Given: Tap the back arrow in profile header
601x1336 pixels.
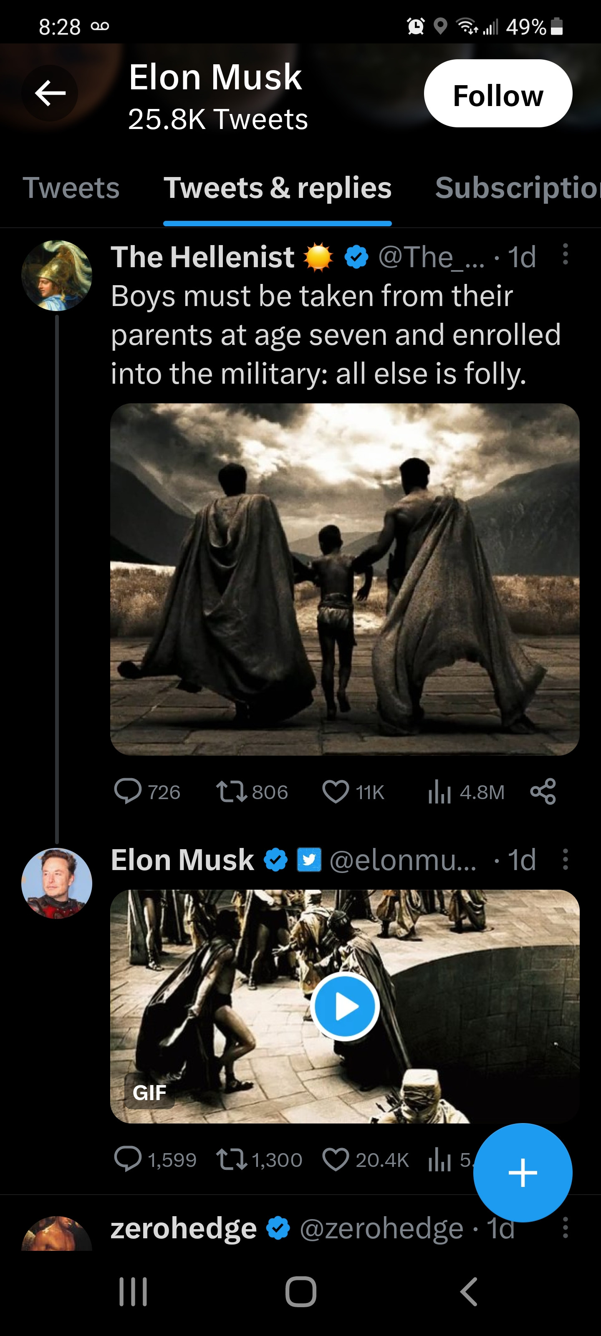Looking at the screenshot, I should (x=50, y=94).
